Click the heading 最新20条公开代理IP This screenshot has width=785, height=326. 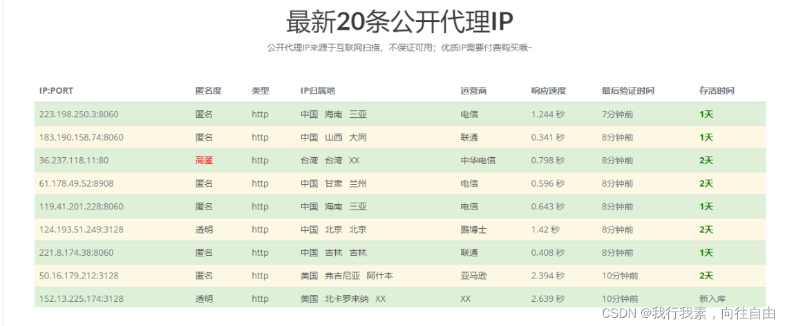point(400,22)
